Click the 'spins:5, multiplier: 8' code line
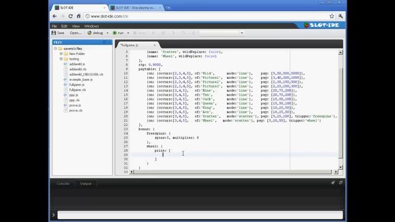 (x=177, y=138)
